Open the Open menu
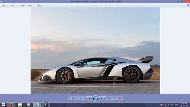The height and width of the screenshot is (107, 190). pyautogui.click(x=39, y=5)
